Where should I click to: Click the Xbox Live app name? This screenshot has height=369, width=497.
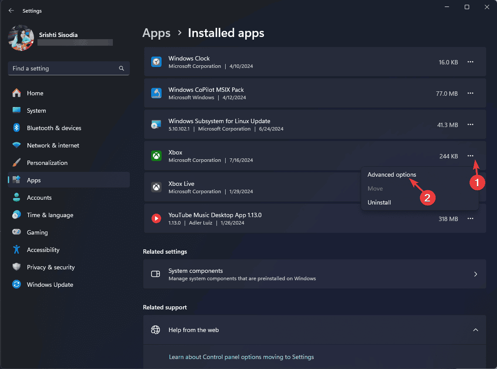pos(181,184)
